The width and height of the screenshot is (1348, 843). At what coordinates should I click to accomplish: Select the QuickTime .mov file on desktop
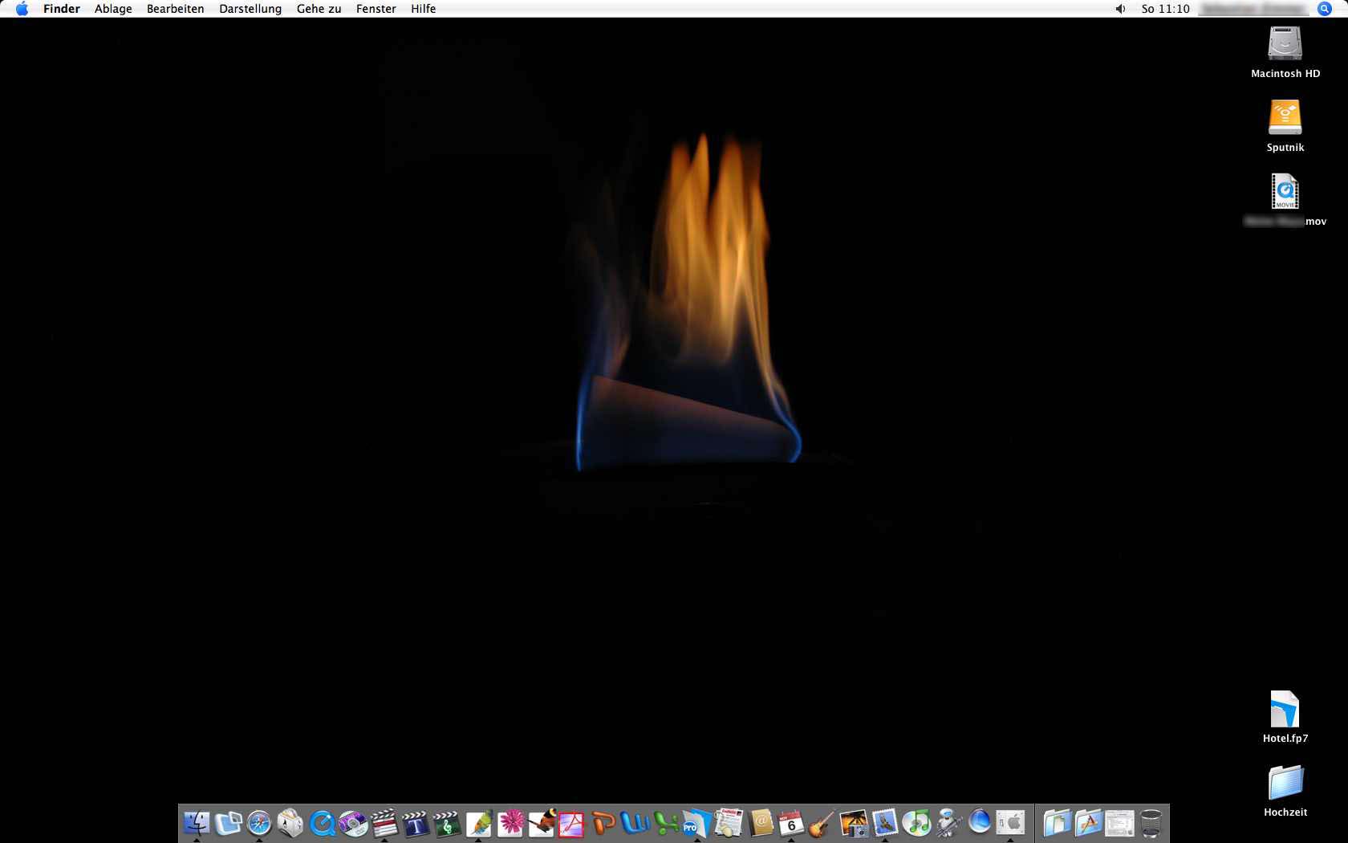click(x=1285, y=191)
